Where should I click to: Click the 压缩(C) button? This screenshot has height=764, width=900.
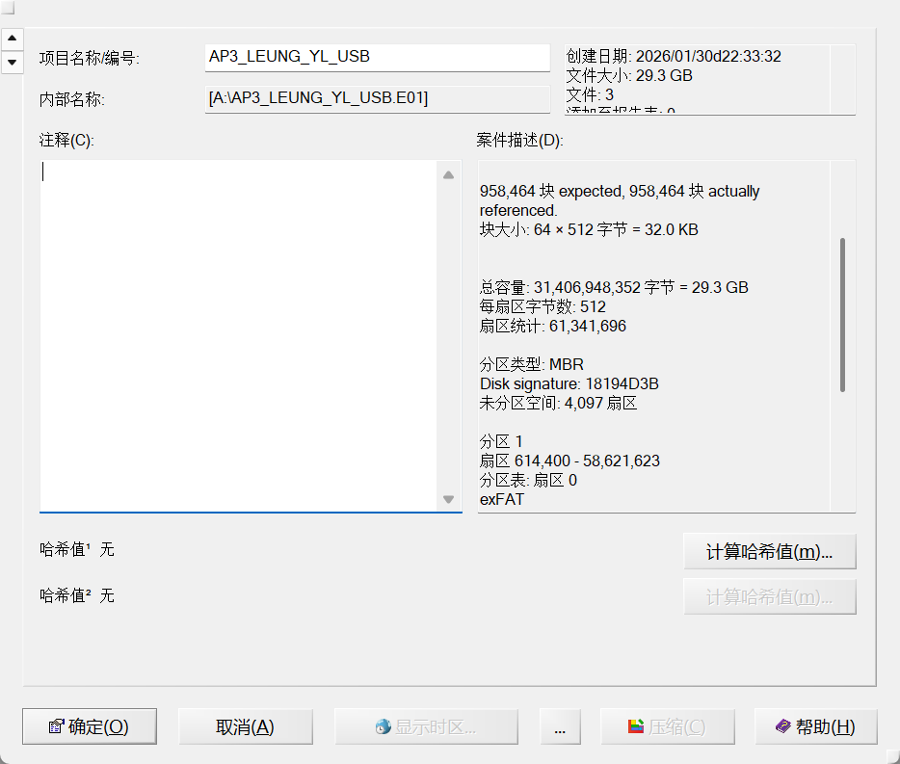(668, 726)
